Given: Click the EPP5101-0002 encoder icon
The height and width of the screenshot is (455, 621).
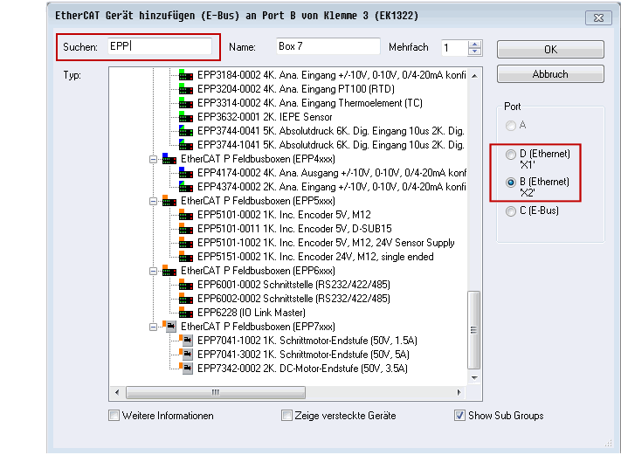Looking at the screenshot, I should coord(186,215).
